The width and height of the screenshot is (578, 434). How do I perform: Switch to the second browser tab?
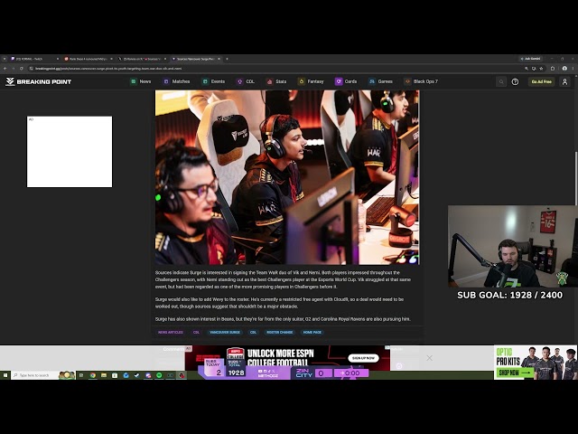click(x=88, y=59)
